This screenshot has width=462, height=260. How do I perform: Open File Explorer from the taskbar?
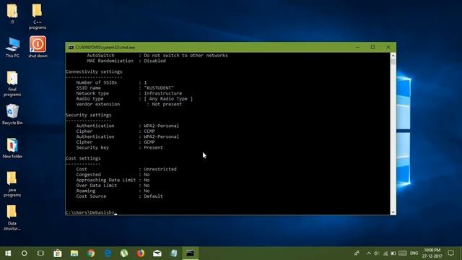click(x=74, y=253)
